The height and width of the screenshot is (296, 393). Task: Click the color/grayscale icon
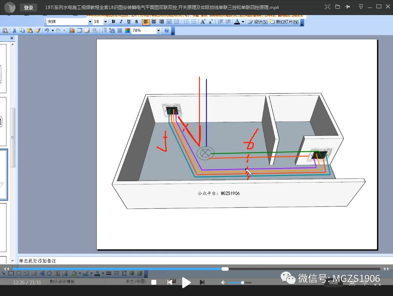click(x=127, y=30)
